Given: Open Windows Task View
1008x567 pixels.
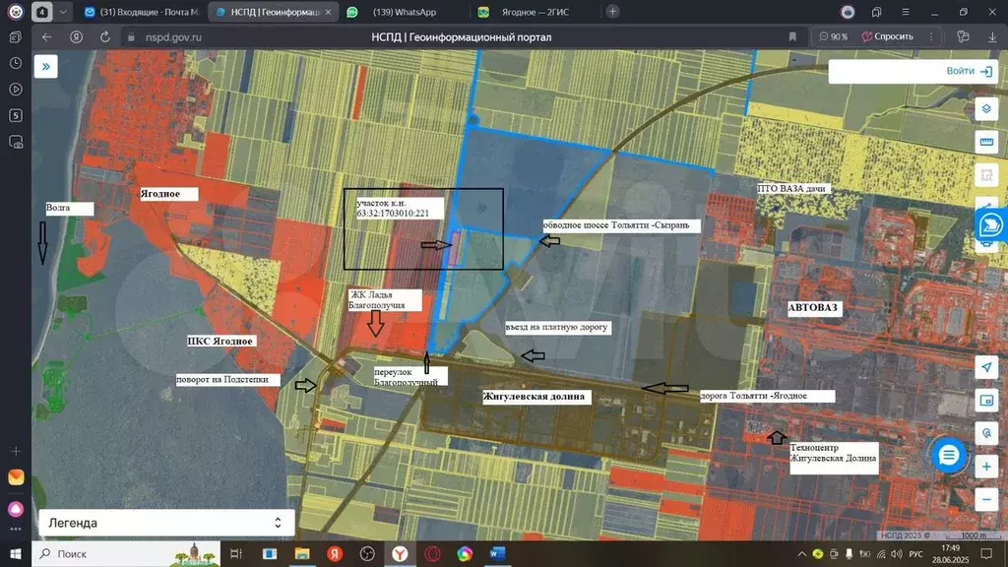Looking at the screenshot, I should click(236, 553).
